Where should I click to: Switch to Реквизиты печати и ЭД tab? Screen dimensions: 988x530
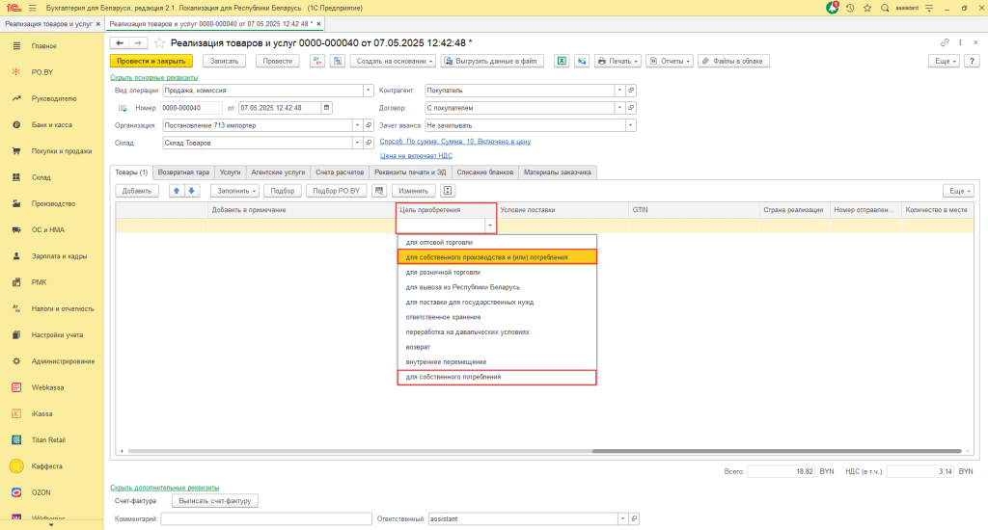(x=410, y=172)
